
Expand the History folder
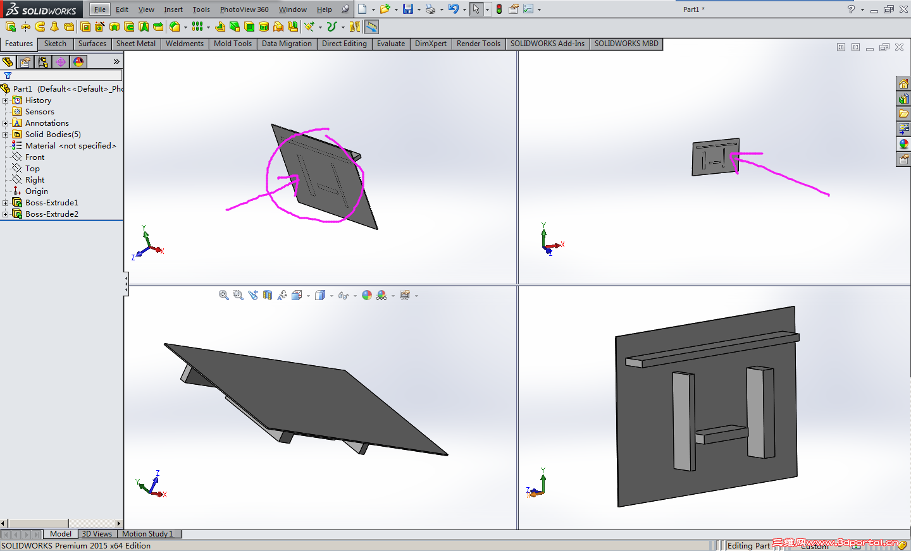[5, 100]
